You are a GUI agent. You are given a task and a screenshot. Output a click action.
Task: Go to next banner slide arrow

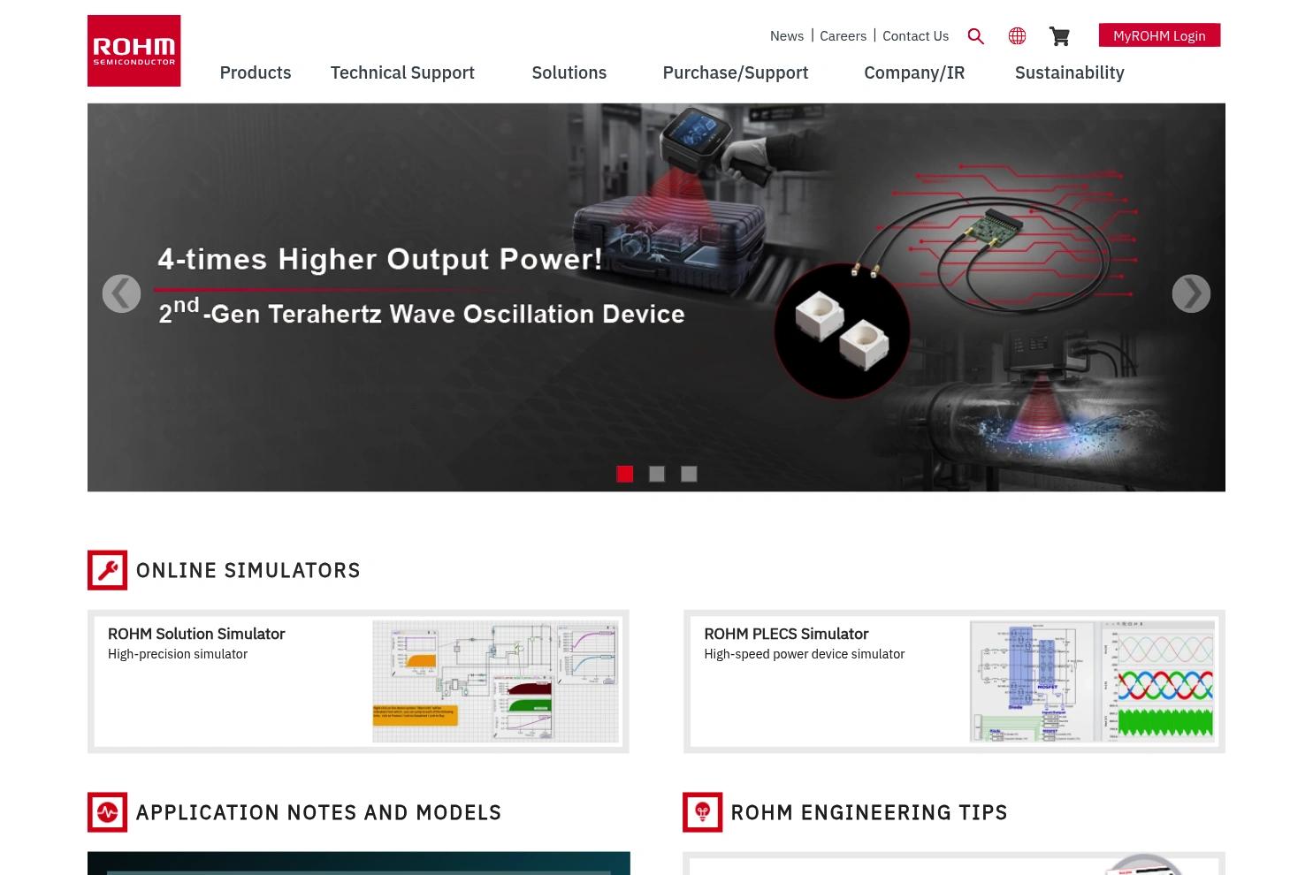pyautogui.click(x=1191, y=293)
